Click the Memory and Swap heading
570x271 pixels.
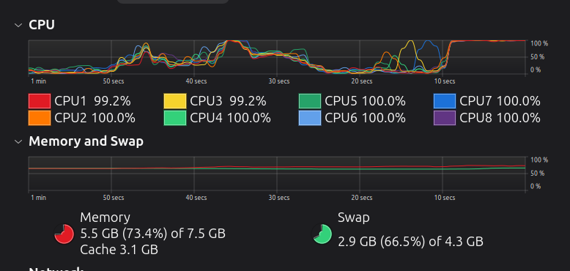[x=86, y=141]
